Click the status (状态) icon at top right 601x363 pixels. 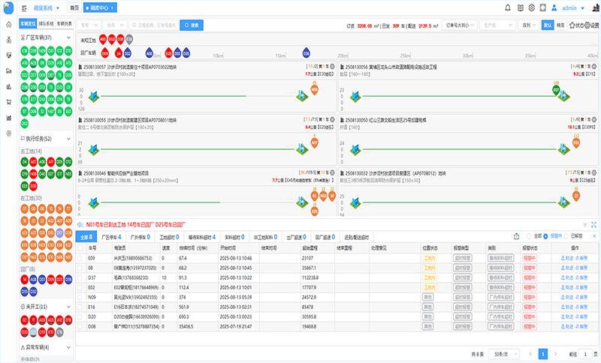572,25
